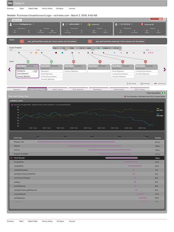This screenshot has width=174, height=232.
Task: Open external link beside Bob@gmail.com account
Action: 33,24
